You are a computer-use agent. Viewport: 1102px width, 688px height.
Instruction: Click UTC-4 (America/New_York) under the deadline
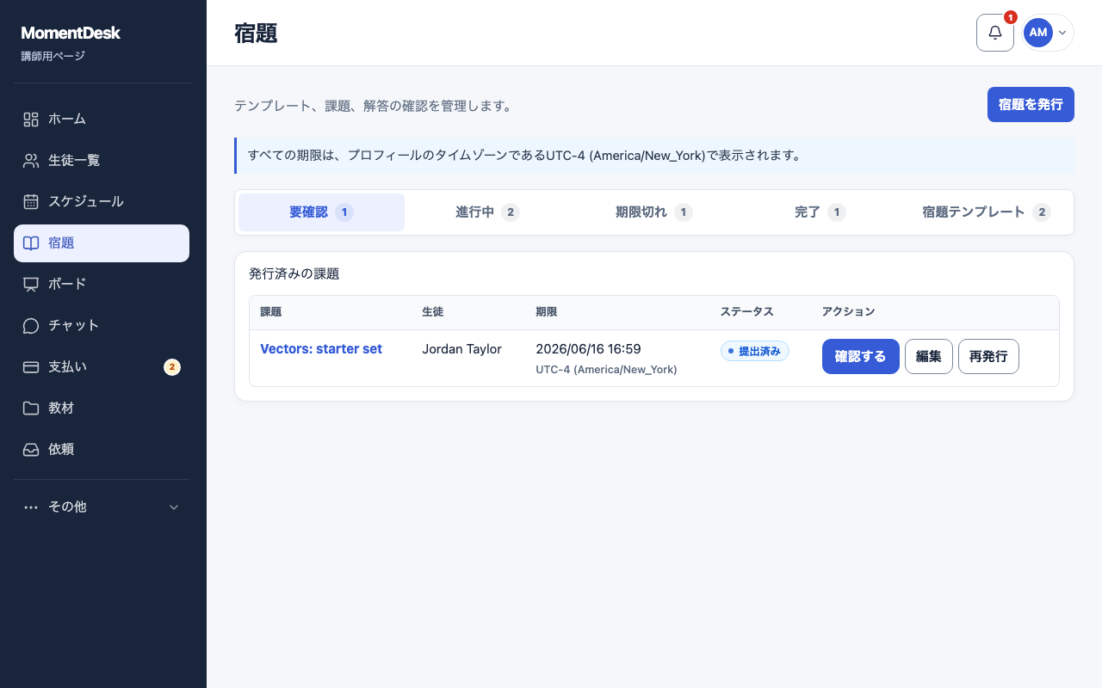(x=606, y=370)
